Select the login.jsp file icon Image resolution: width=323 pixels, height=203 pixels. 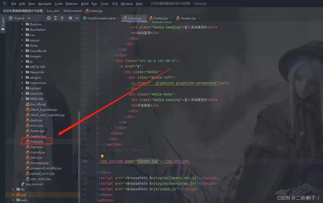click(27, 147)
